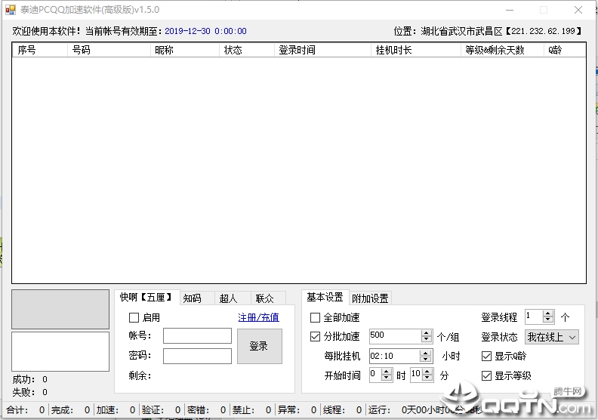
Task: Sort by Q龄 column header
Action: (565, 50)
